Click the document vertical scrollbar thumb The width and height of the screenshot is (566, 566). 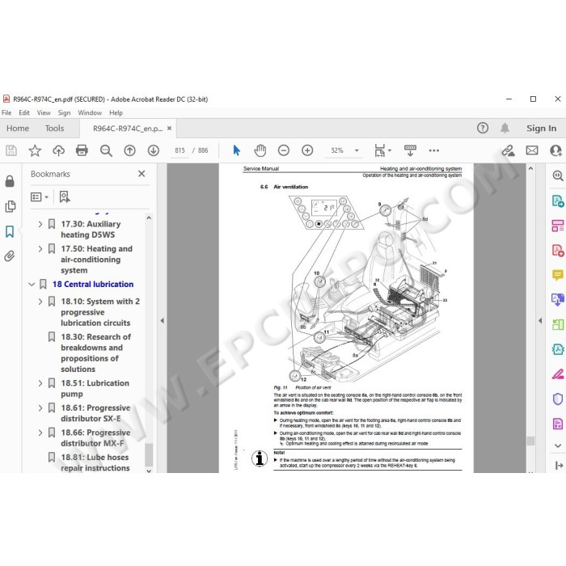(530, 441)
